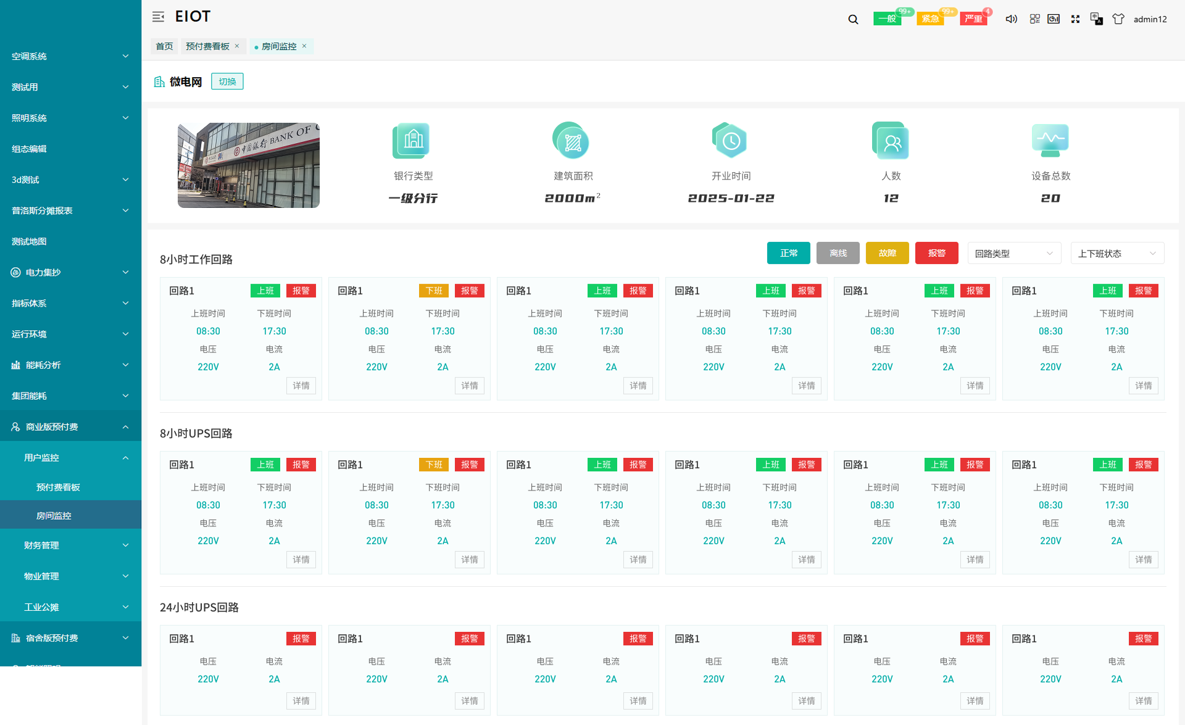Close the 房间监控 tab with its x
Screen dimensions: 1185x725
[x=304, y=46]
